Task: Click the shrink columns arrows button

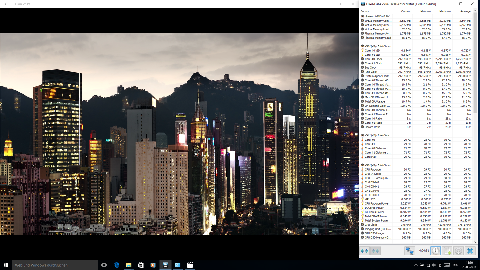Action: tap(375, 251)
